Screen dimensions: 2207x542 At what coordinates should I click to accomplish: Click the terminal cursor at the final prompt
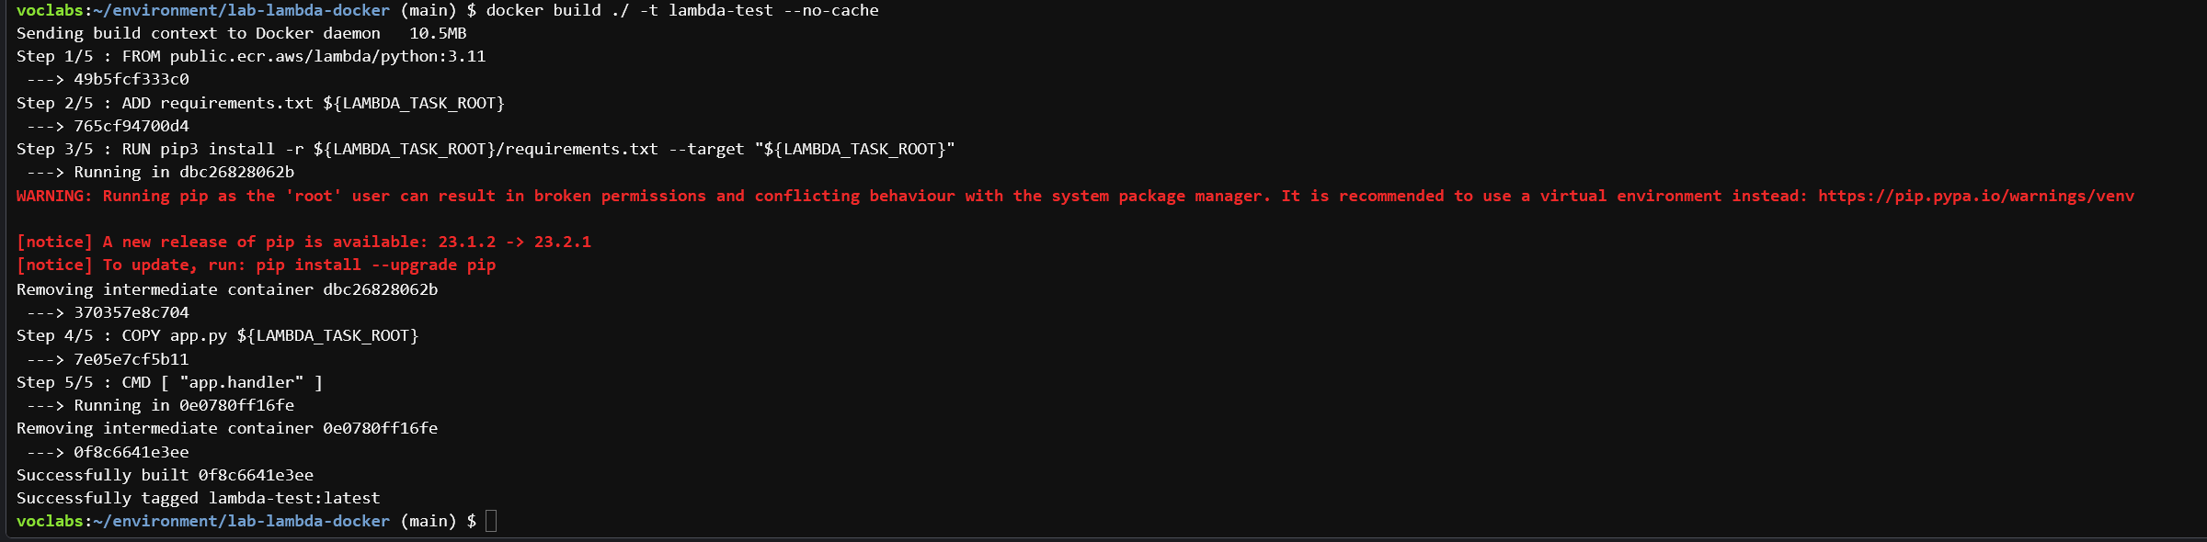pyautogui.click(x=491, y=521)
